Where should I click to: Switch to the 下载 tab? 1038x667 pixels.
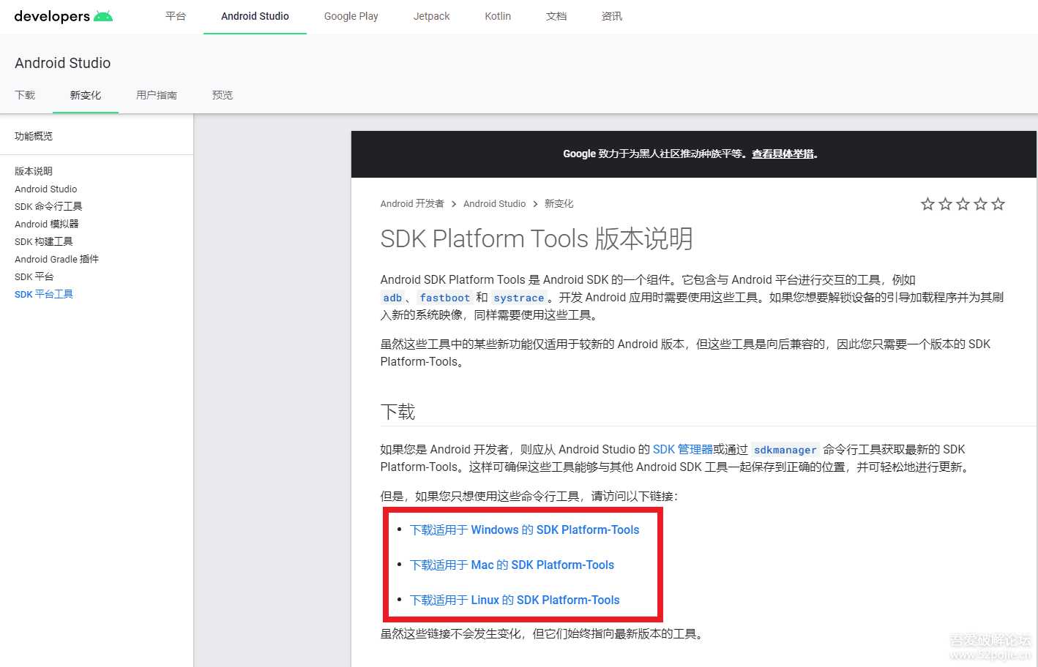(25, 94)
